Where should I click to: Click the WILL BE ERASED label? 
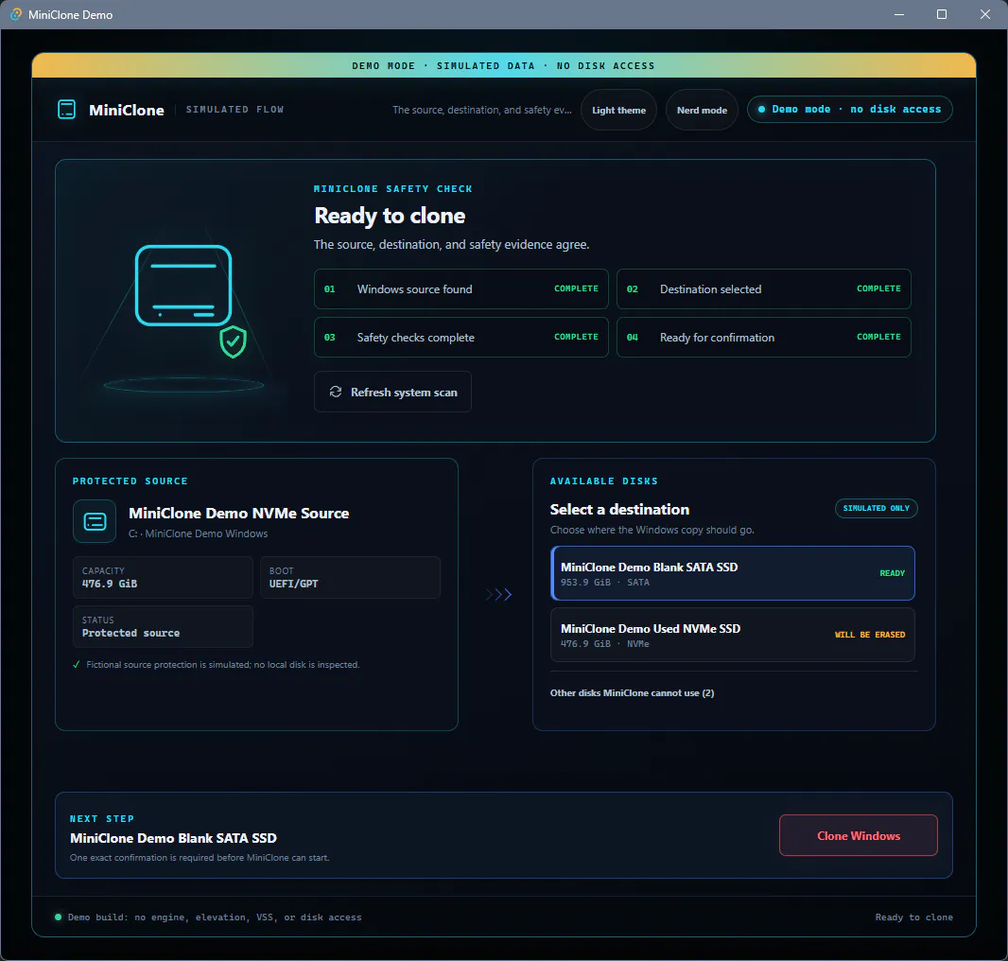[x=870, y=635]
